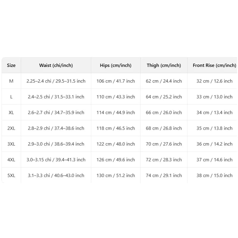This screenshot has height=238, width=238.
Task: Click the 66 cm / 26.0 inch thigh cell
Action: coord(164,113)
